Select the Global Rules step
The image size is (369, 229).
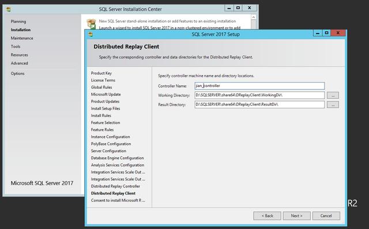[x=101, y=87]
